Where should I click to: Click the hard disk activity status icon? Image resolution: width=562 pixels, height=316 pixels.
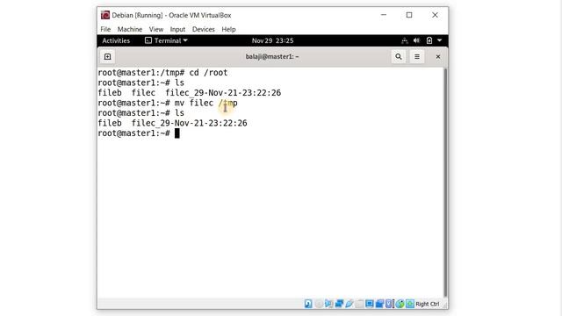308,304
